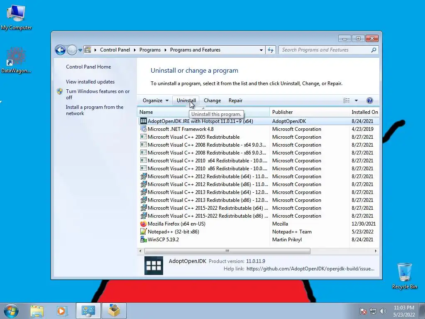Open Turn Windows features on or off

[98, 94]
